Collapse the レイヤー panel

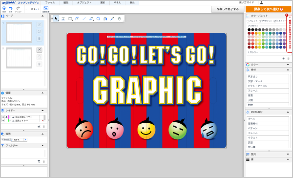click(42, 111)
